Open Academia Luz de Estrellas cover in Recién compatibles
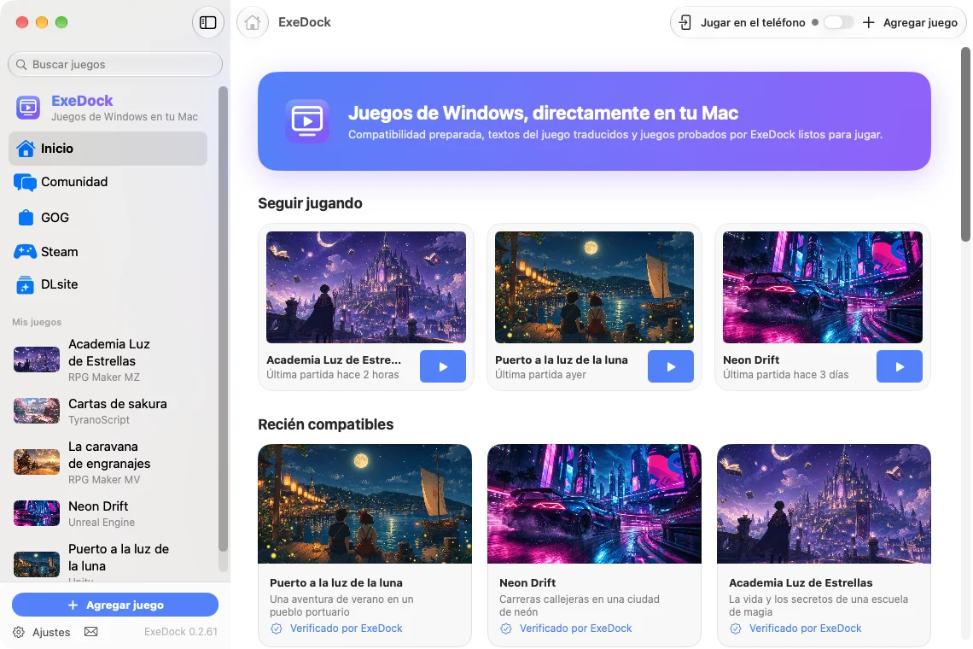 click(x=824, y=504)
